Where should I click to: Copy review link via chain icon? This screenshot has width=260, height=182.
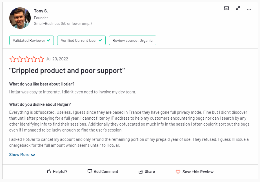pyautogui.click(x=238, y=8)
